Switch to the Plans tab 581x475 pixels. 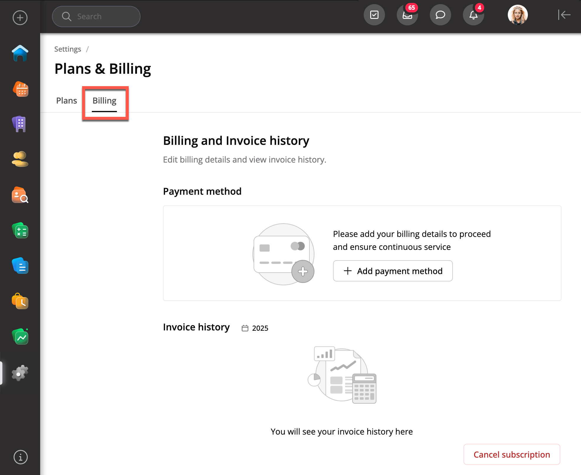[x=66, y=101]
